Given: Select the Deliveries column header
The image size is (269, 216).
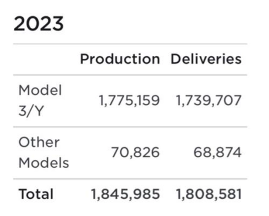Looking at the screenshot, I should pyautogui.click(x=206, y=59).
